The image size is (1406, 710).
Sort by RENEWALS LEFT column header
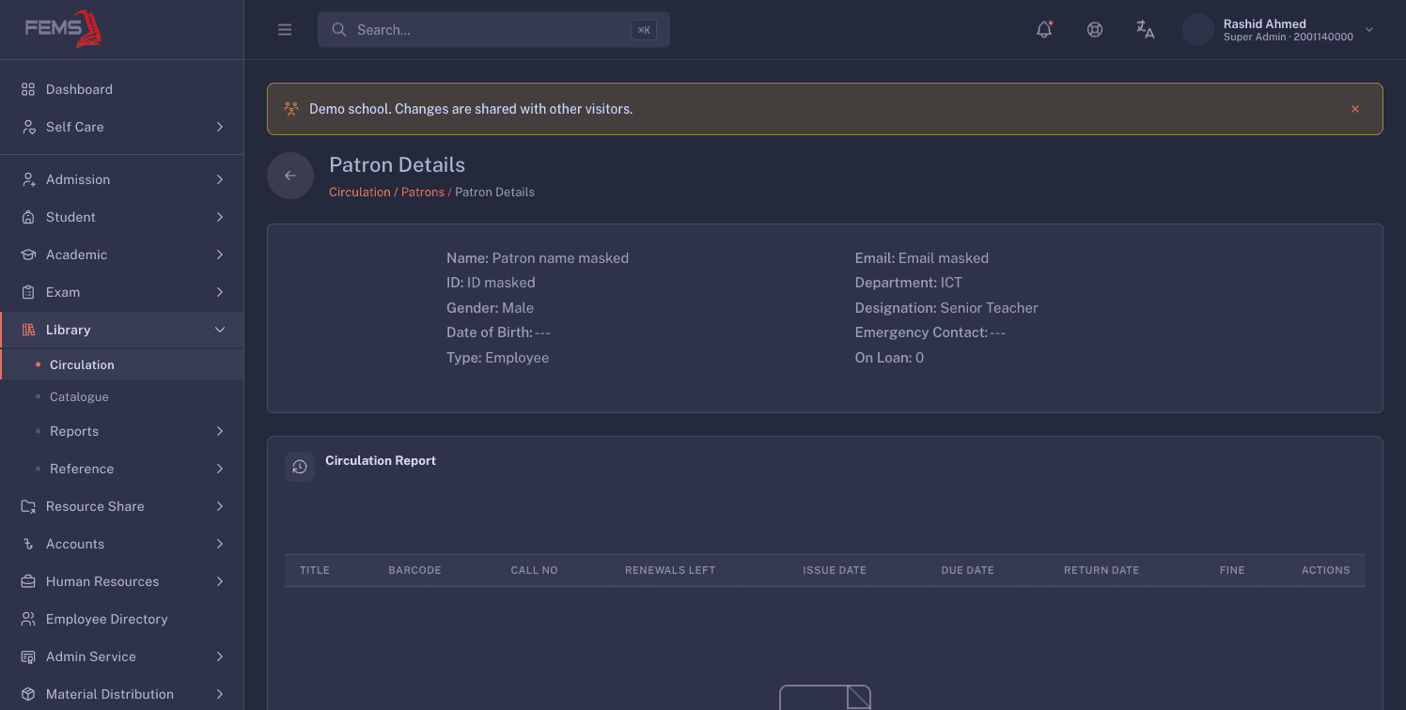(x=670, y=570)
